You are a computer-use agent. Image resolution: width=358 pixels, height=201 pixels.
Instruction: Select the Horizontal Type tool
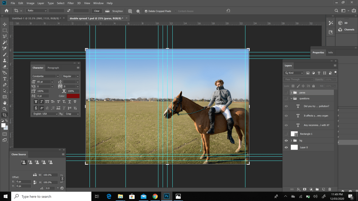(x=5, y=79)
